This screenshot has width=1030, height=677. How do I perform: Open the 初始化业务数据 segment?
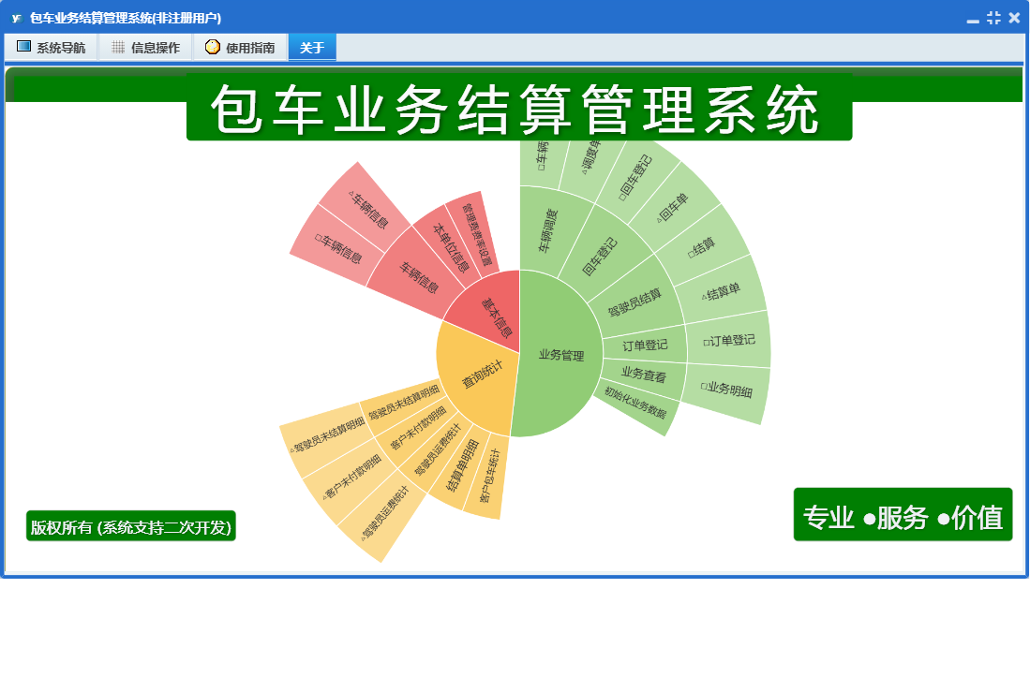click(635, 403)
